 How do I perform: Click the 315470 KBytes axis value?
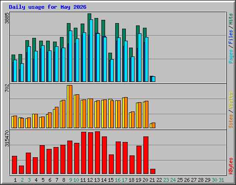click(7, 138)
